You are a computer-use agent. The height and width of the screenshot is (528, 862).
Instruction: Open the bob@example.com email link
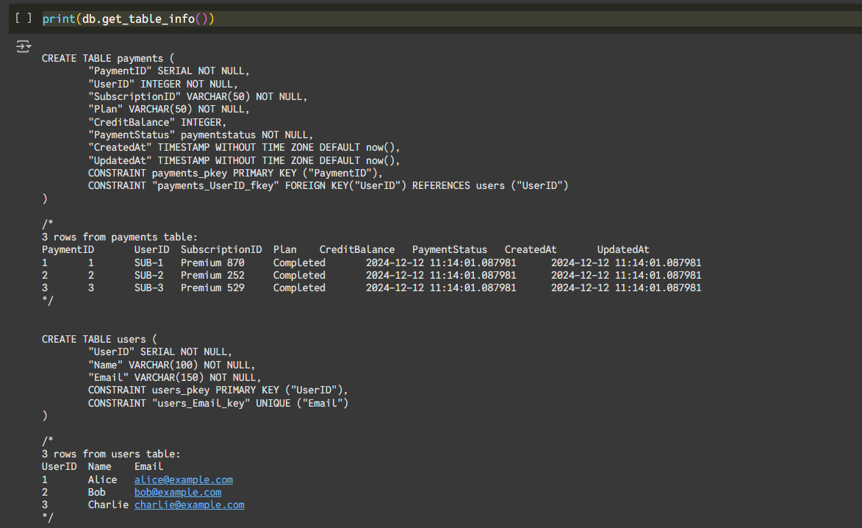178,492
